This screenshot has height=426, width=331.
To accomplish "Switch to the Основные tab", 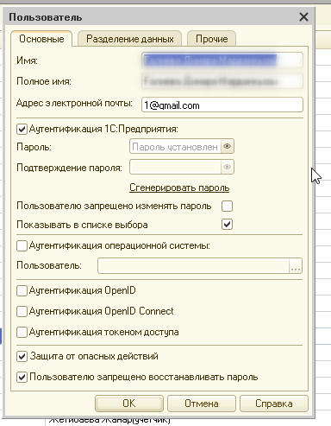I will tap(41, 39).
